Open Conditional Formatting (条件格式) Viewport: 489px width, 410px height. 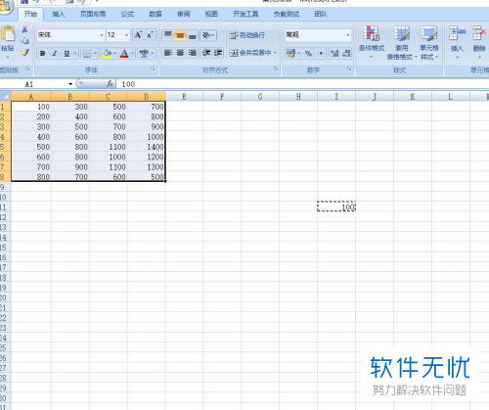point(372,42)
